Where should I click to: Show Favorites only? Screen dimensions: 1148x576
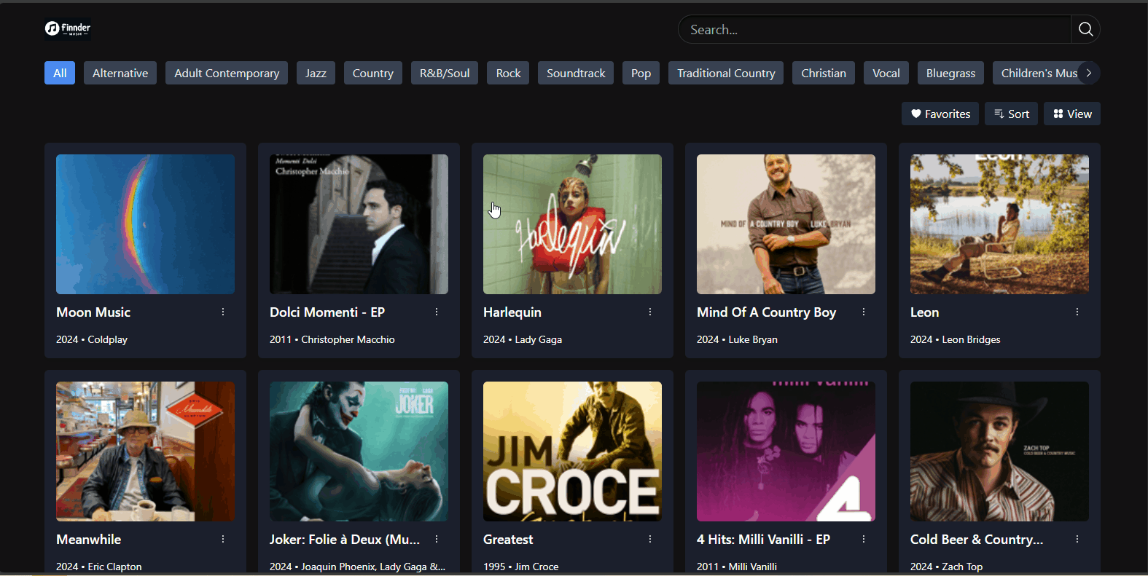pos(940,114)
